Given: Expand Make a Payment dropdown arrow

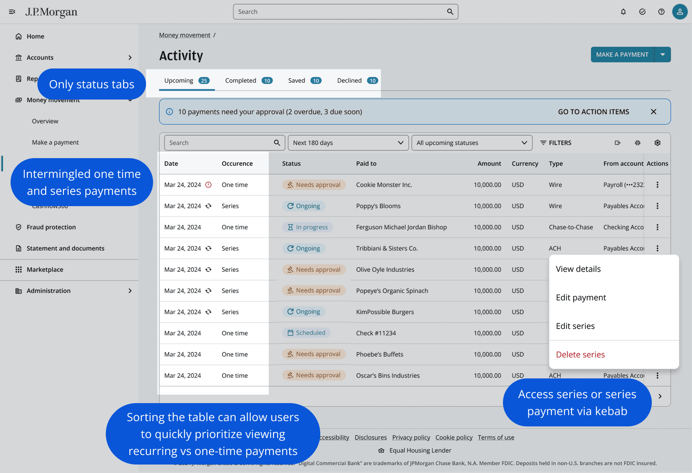Looking at the screenshot, I should (x=663, y=54).
